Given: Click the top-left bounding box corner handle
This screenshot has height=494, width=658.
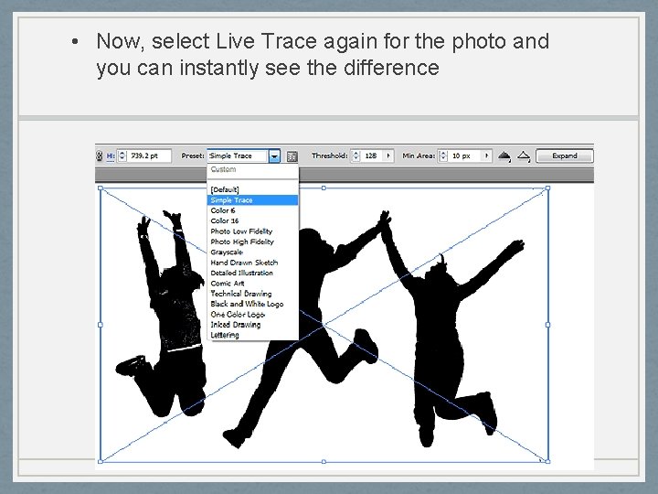Looking at the screenshot, I should point(101,188).
